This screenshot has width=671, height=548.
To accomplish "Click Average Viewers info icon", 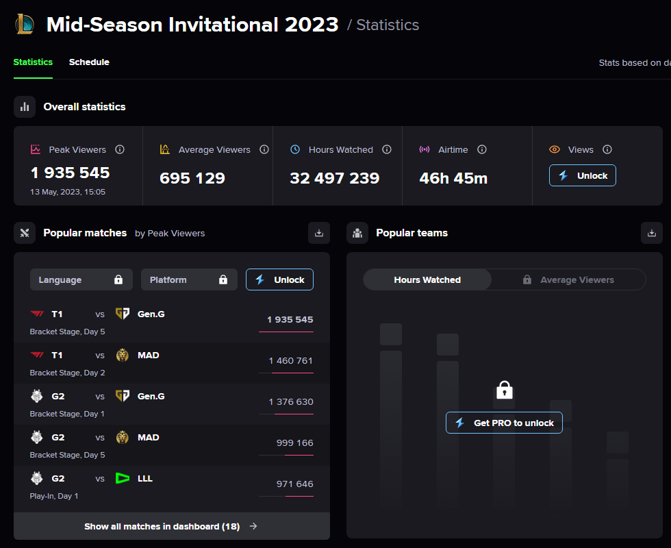I will (x=264, y=149).
